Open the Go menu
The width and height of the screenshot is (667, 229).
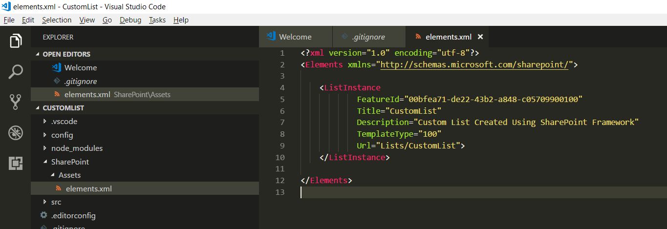tap(108, 20)
